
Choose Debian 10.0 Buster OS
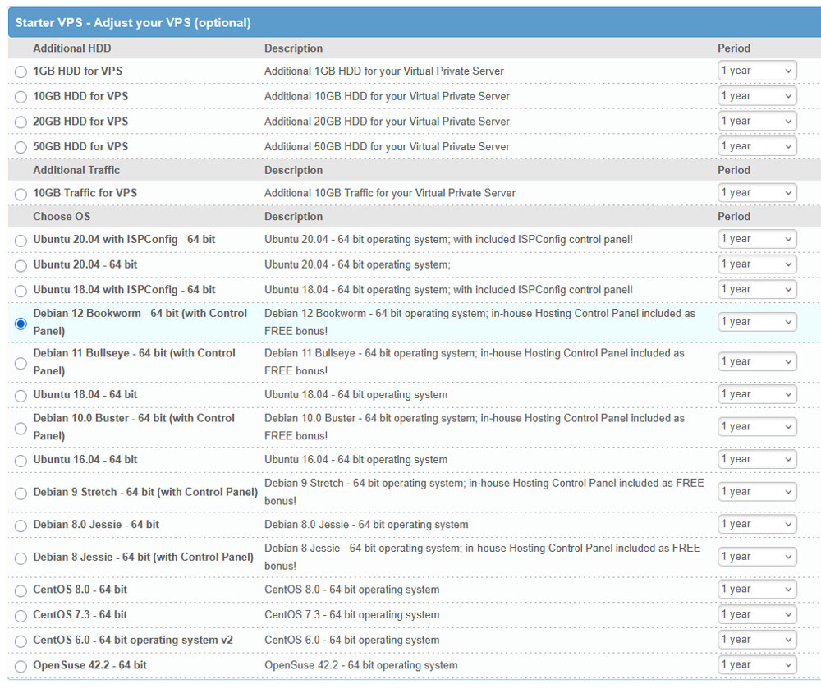pyautogui.click(x=21, y=427)
